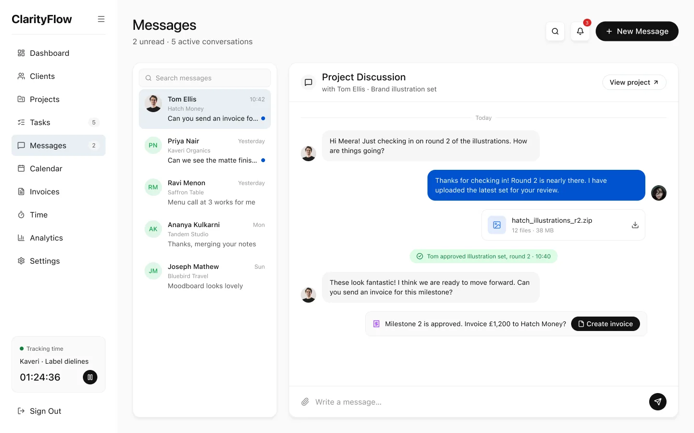
Task: Click the image file icon on the zip attachment
Action: [497, 225]
